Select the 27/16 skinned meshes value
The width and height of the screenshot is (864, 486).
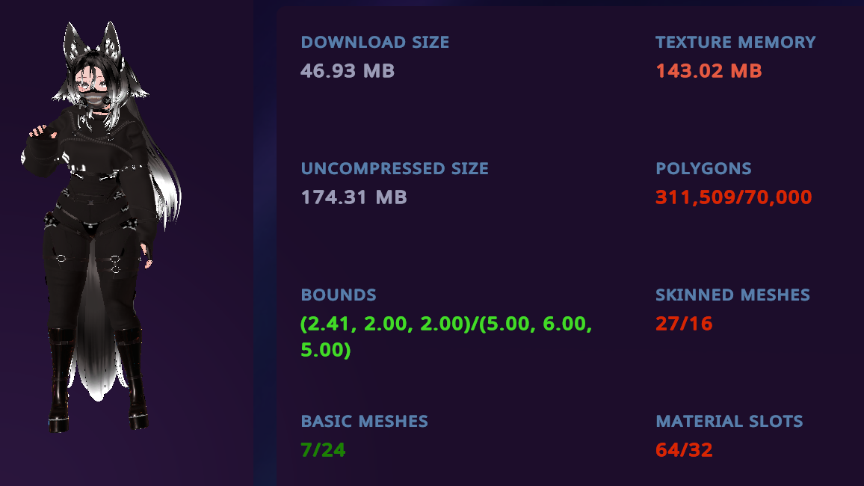click(684, 324)
